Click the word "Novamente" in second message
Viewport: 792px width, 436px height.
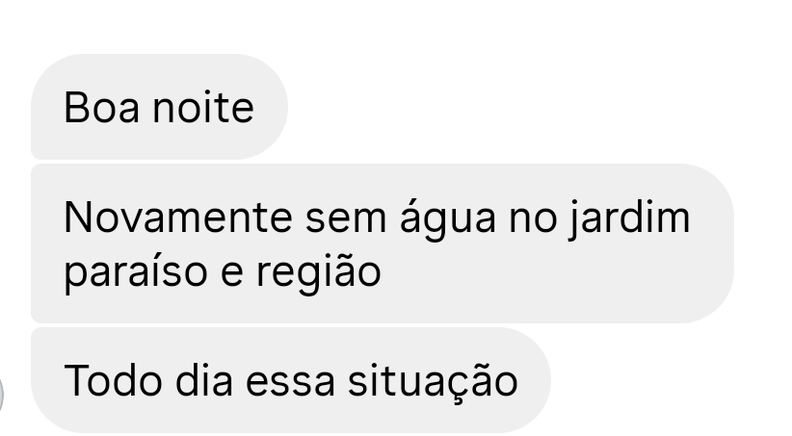178,218
